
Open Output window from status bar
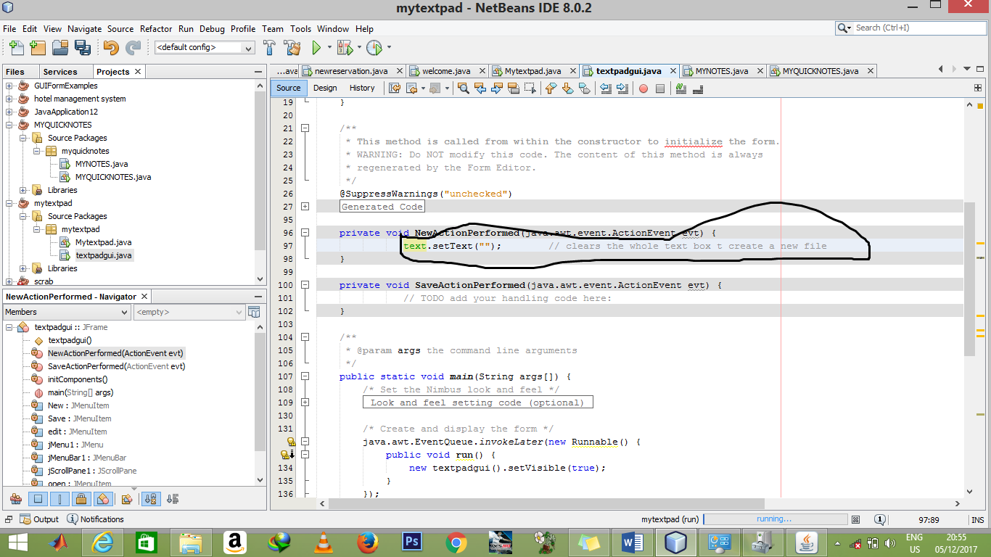(39, 519)
